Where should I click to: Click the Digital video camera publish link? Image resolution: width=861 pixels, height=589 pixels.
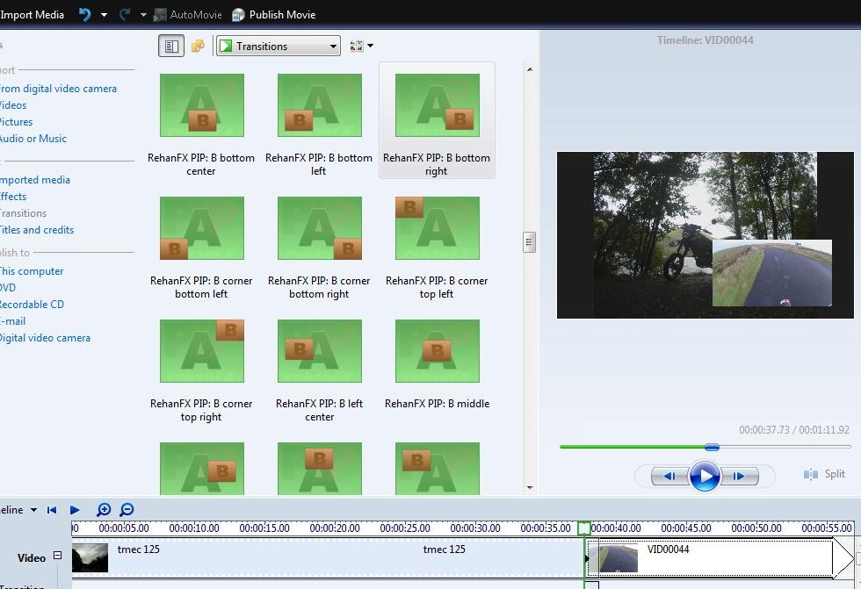(x=46, y=337)
